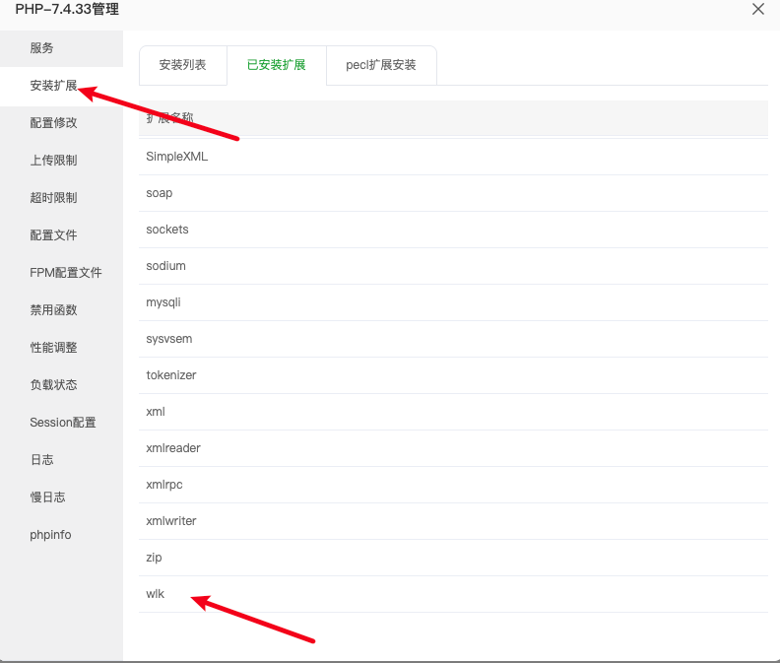Open the 服务 sidebar section

(x=42, y=48)
